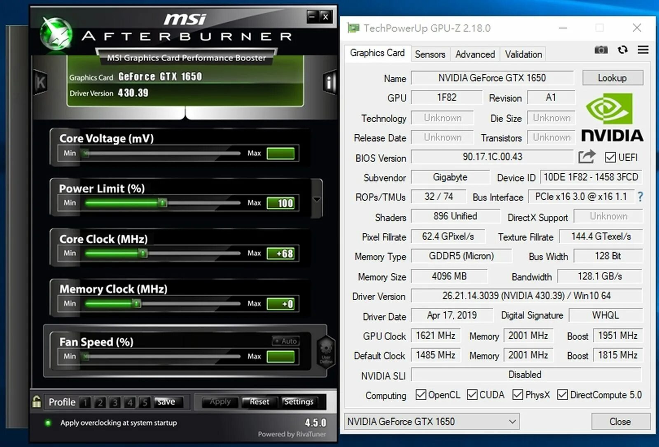Select profile slot 3
Image resolution: width=659 pixels, height=447 pixels.
pyautogui.click(x=115, y=402)
